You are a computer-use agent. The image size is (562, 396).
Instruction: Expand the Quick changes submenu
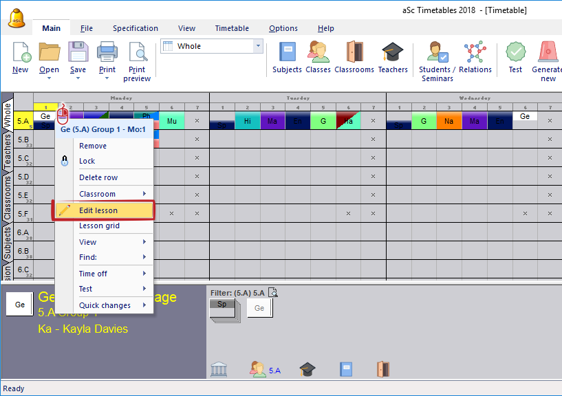tap(113, 305)
